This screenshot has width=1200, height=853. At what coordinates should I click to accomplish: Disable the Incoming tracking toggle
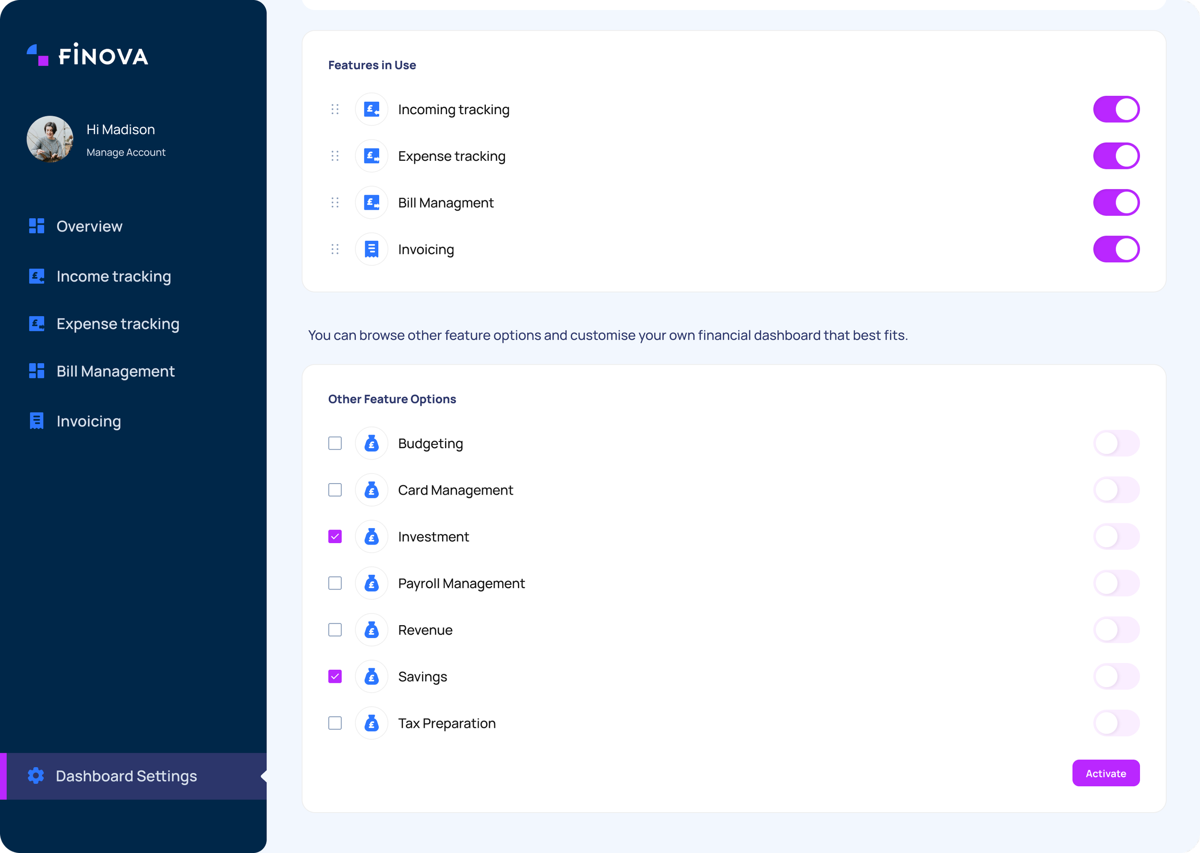pos(1116,109)
